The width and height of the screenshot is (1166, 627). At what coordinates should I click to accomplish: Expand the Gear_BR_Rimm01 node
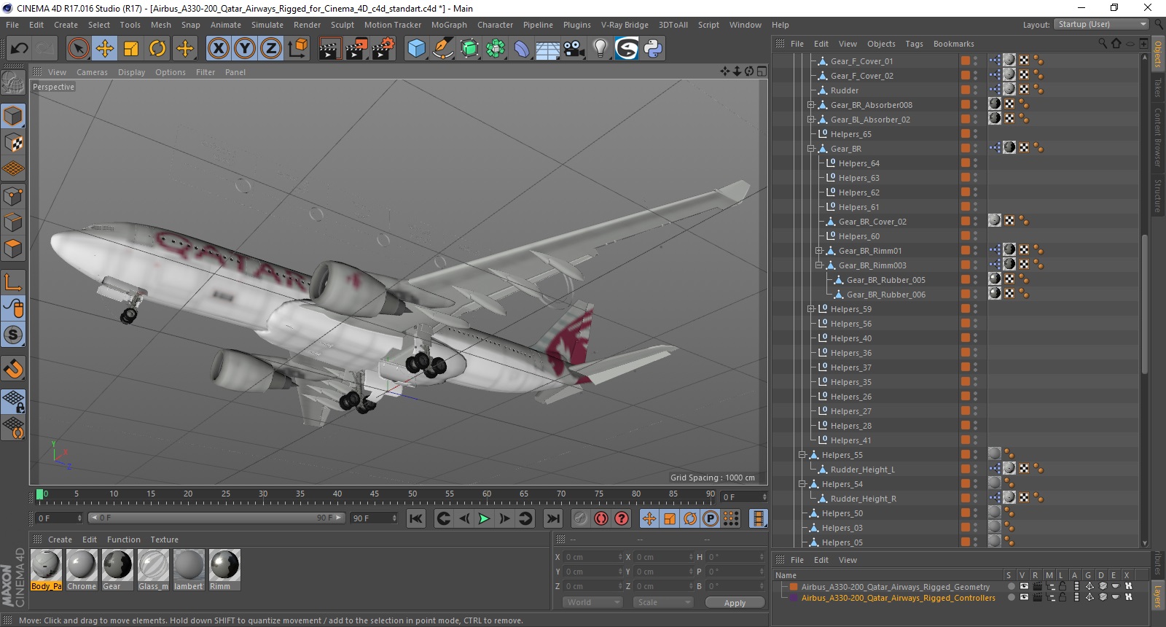pos(818,251)
